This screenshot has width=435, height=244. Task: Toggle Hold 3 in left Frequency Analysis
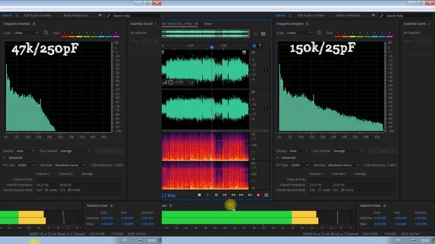(79, 33)
